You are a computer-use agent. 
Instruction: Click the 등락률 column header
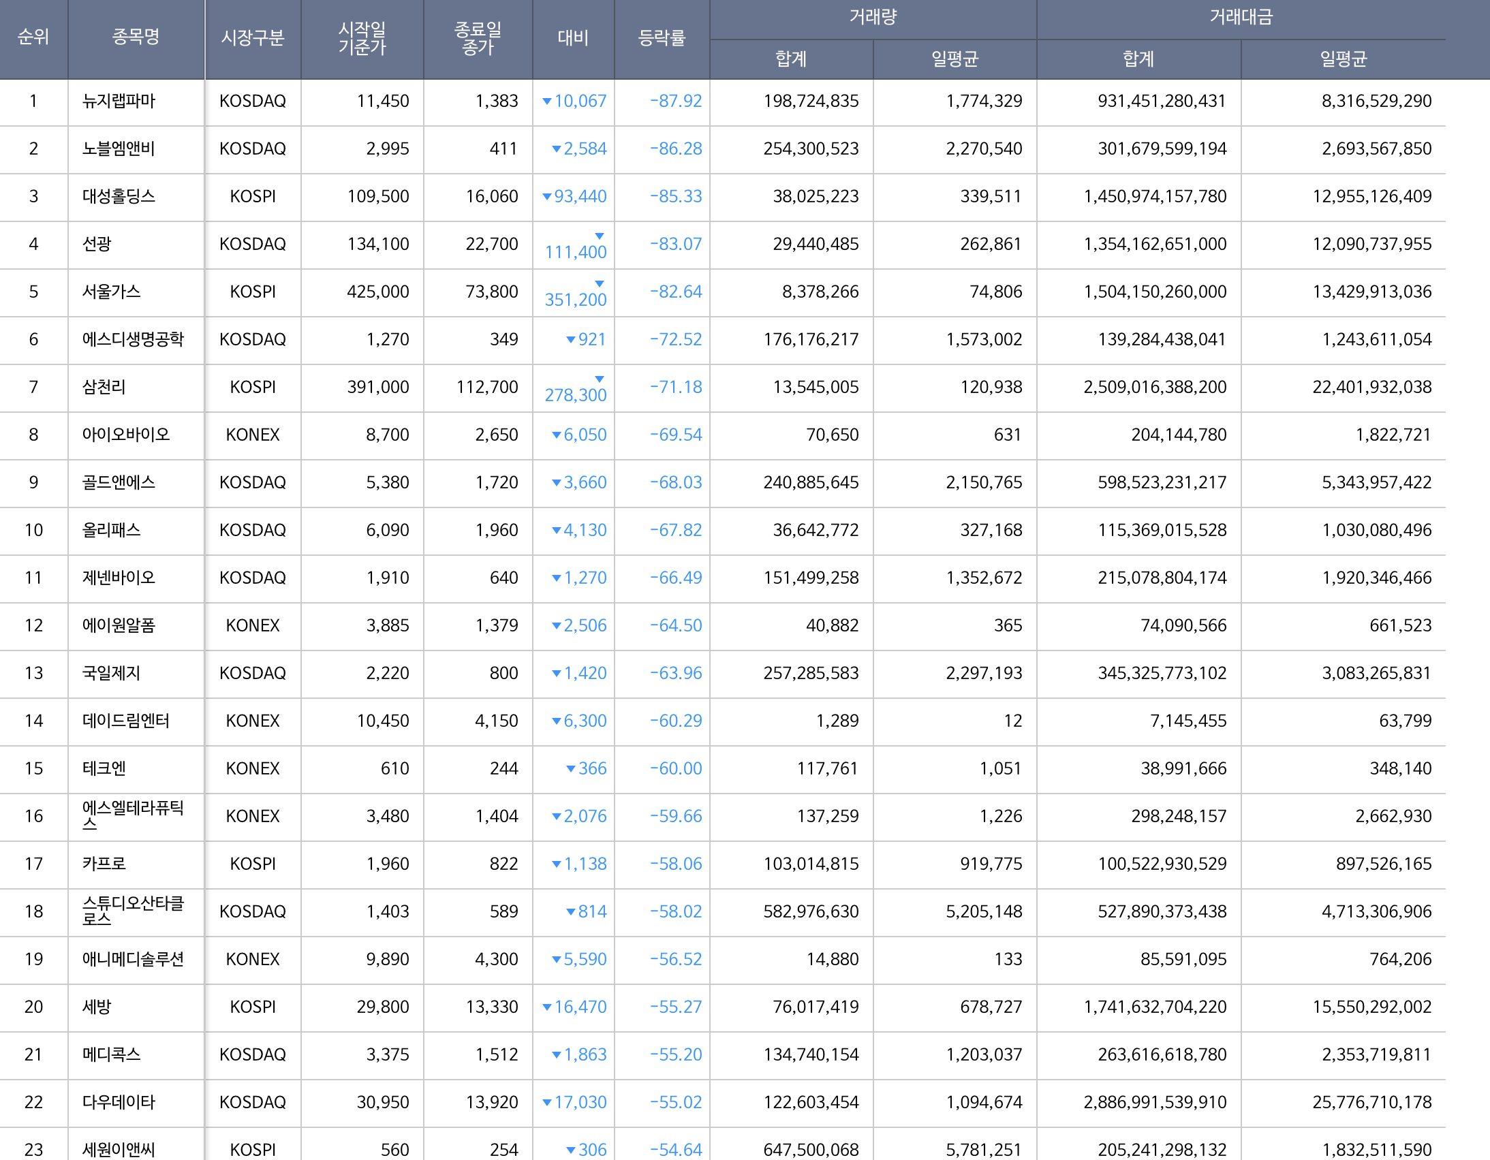pos(662,38)
